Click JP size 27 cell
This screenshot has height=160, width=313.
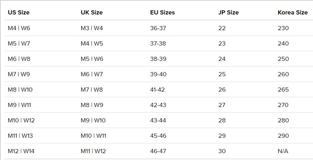coord(222,105)
